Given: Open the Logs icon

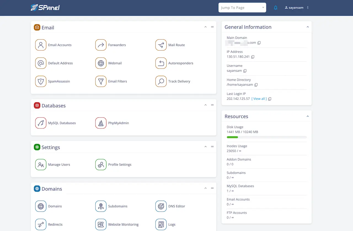Looking at the screenshot, I should coord(161,224).
